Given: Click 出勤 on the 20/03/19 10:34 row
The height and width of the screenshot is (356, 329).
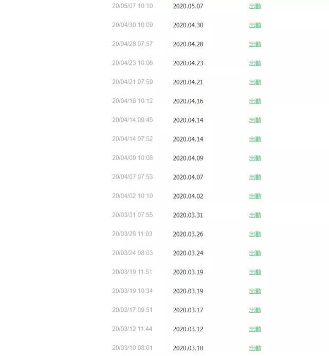Looking at the screenshot, I should [255, 291].
